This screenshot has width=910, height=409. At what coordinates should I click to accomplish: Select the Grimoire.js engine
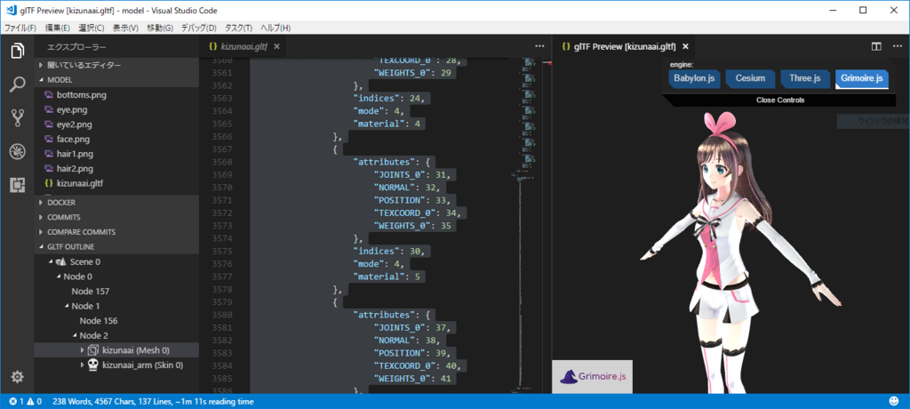(862, 78)
